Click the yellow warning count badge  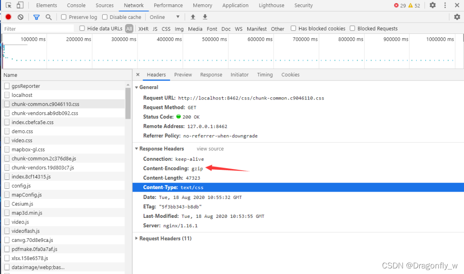click(x=414, y=5)
